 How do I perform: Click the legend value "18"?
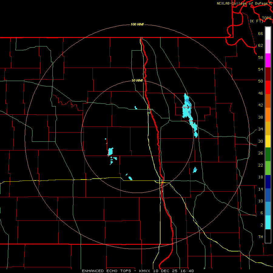point(261,177)
